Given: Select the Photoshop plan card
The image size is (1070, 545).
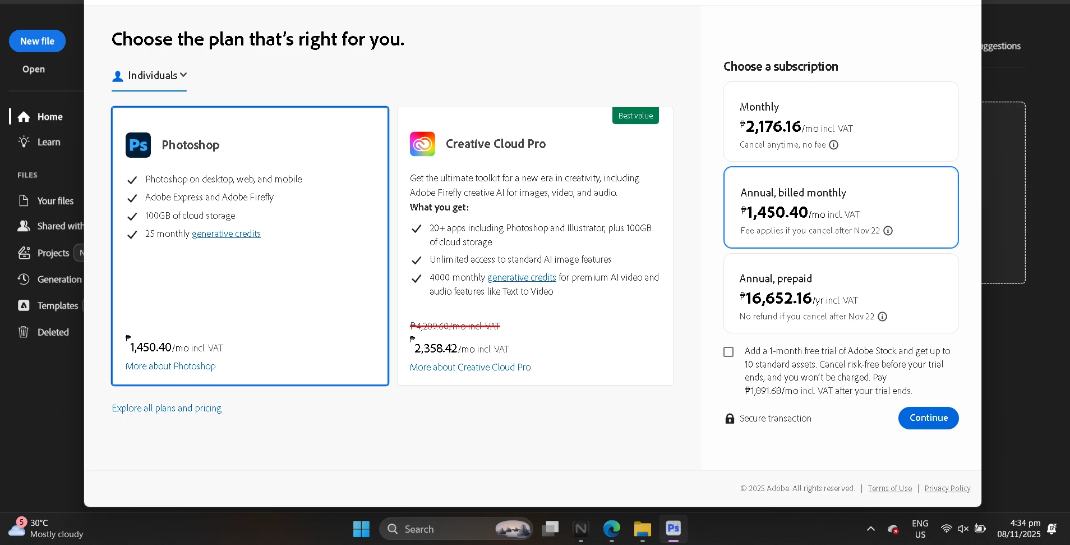Looking at the screenshot, I should [250, 246].
